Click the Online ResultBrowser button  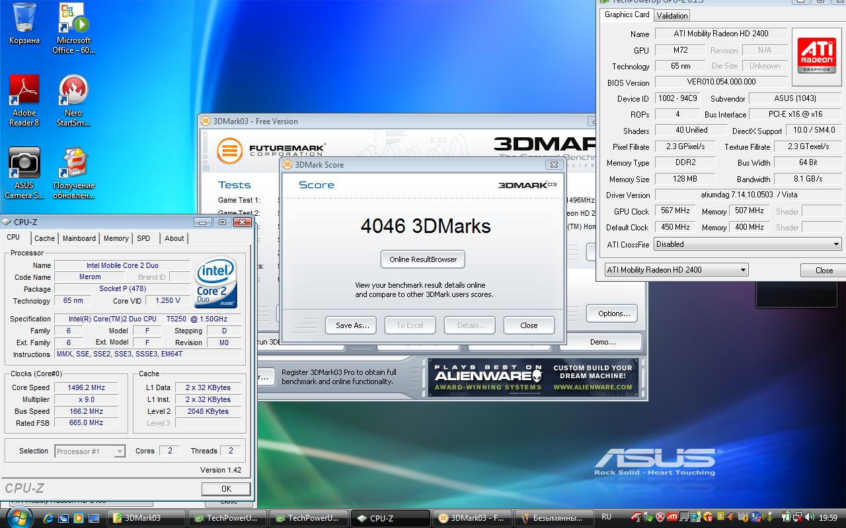(x=423, y=259)
